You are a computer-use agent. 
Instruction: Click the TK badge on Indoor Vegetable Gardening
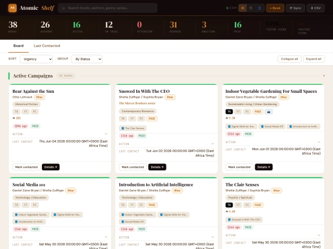click(229, 111)
